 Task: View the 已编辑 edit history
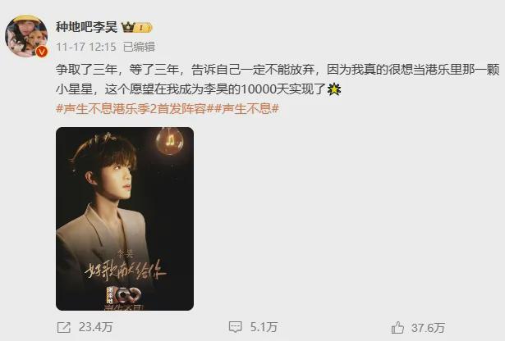(x=139, y=47)
